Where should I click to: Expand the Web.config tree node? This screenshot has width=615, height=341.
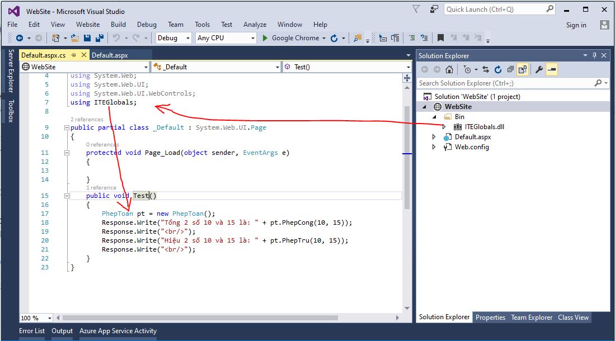[x=434, y=147]
